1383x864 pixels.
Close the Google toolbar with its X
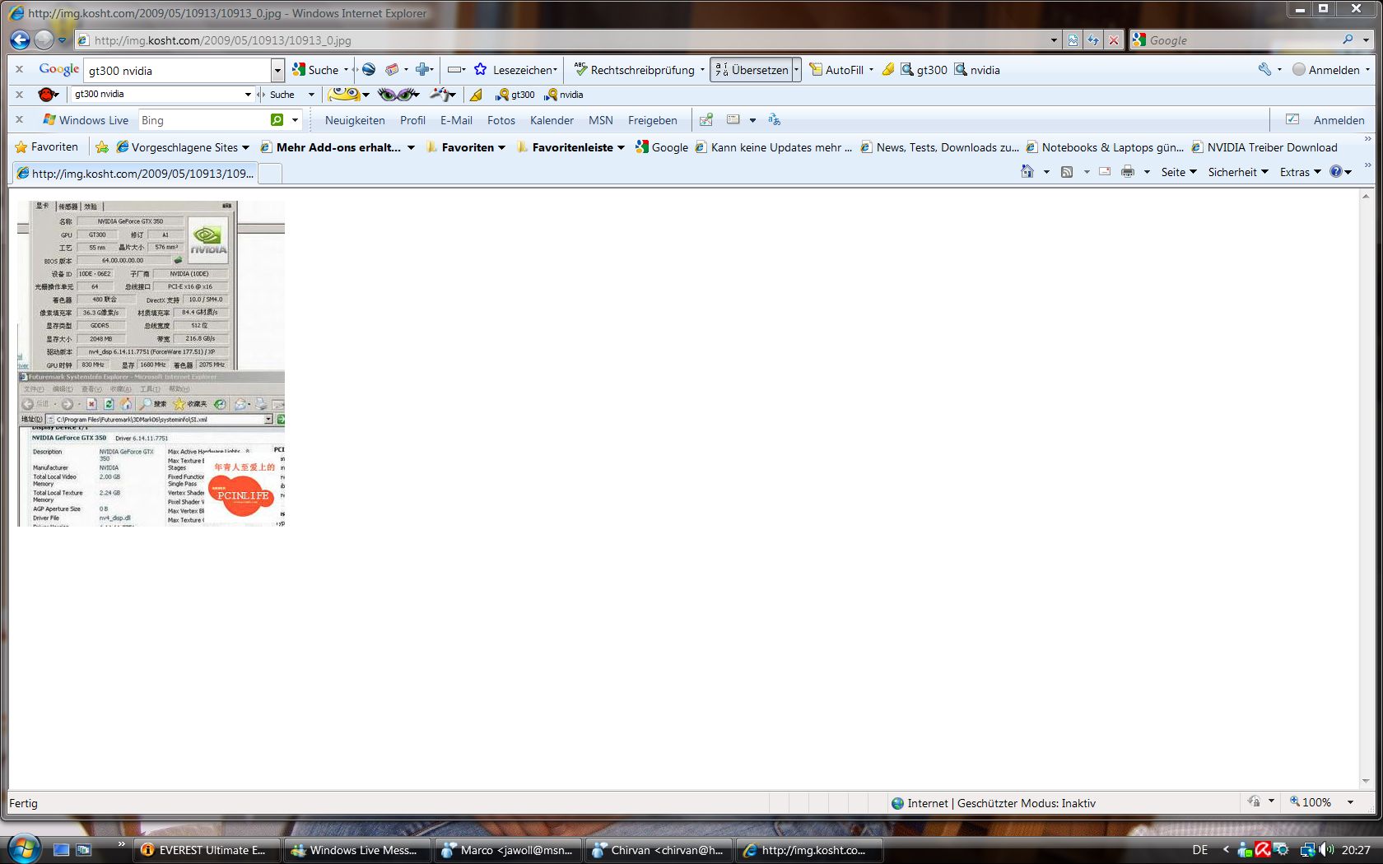[19, 70]
